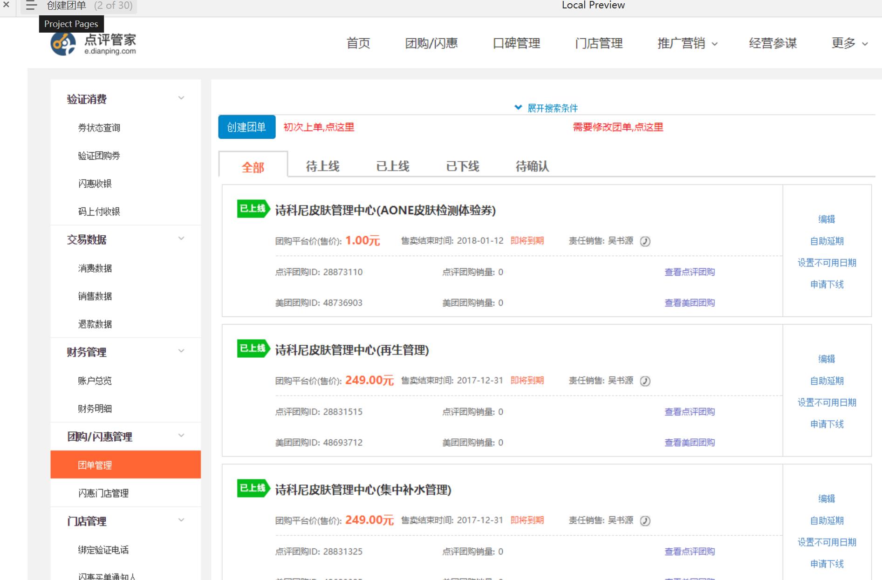Switch to the 待上线 tab
The width and height of the screenshot is (882, 580).
(322, 166)
